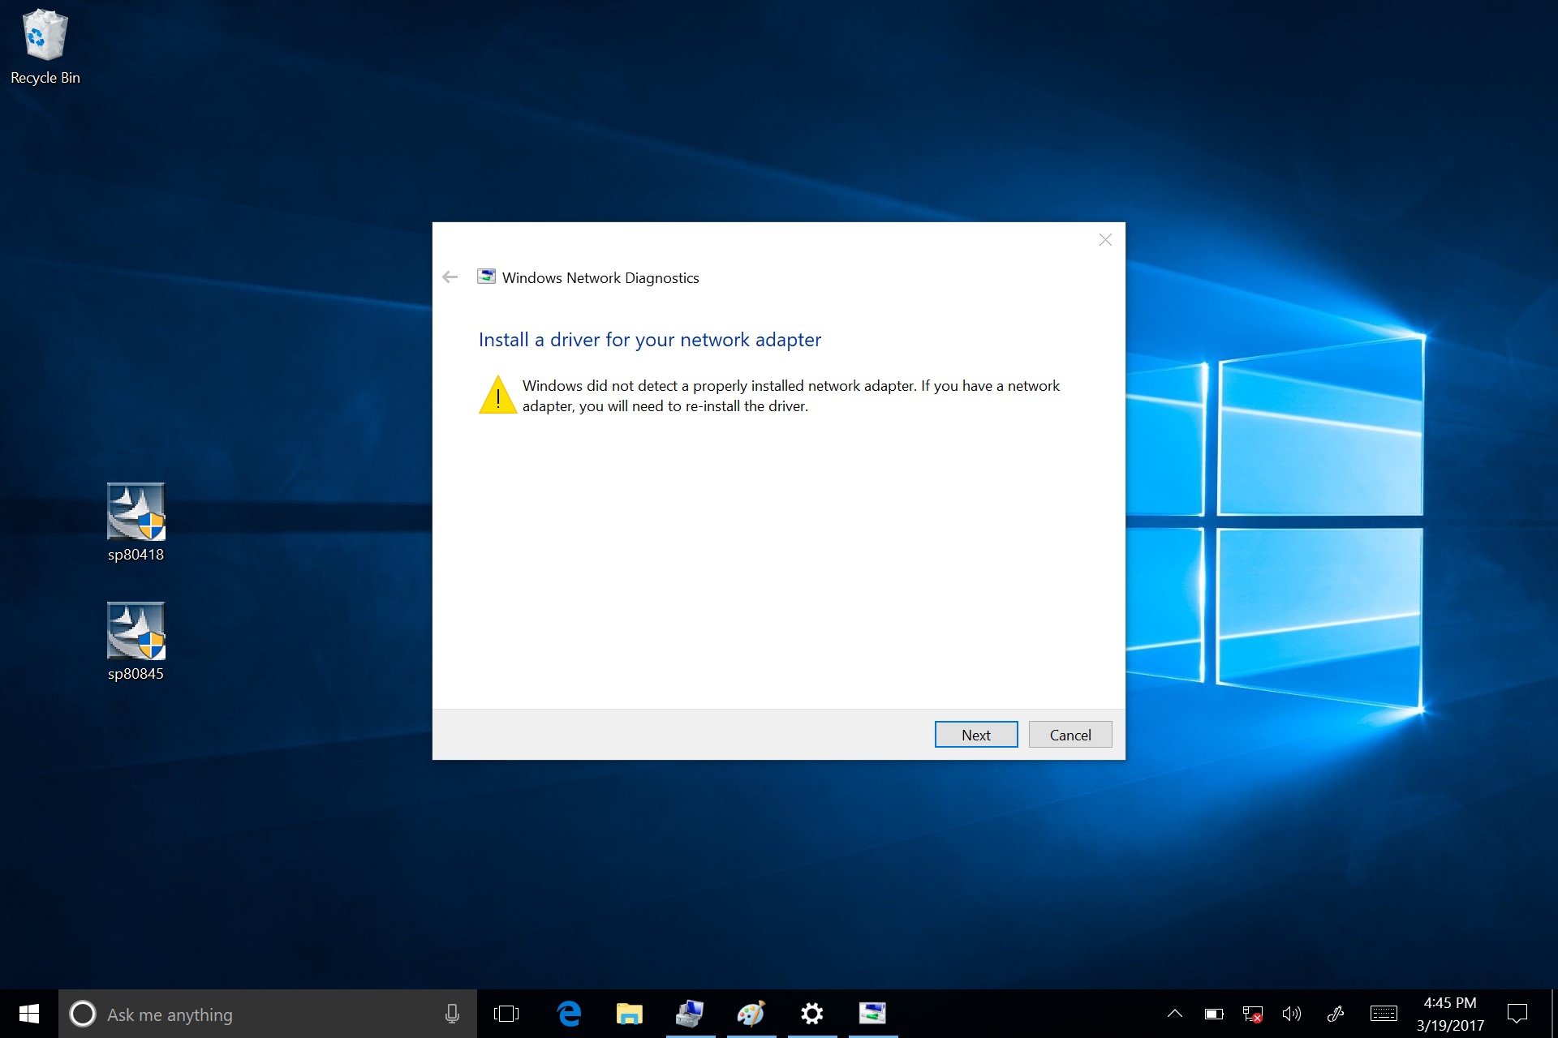Open the Action Center notification icon
Viewport: 1558px width, 1038px height.
(1517, 1014)
